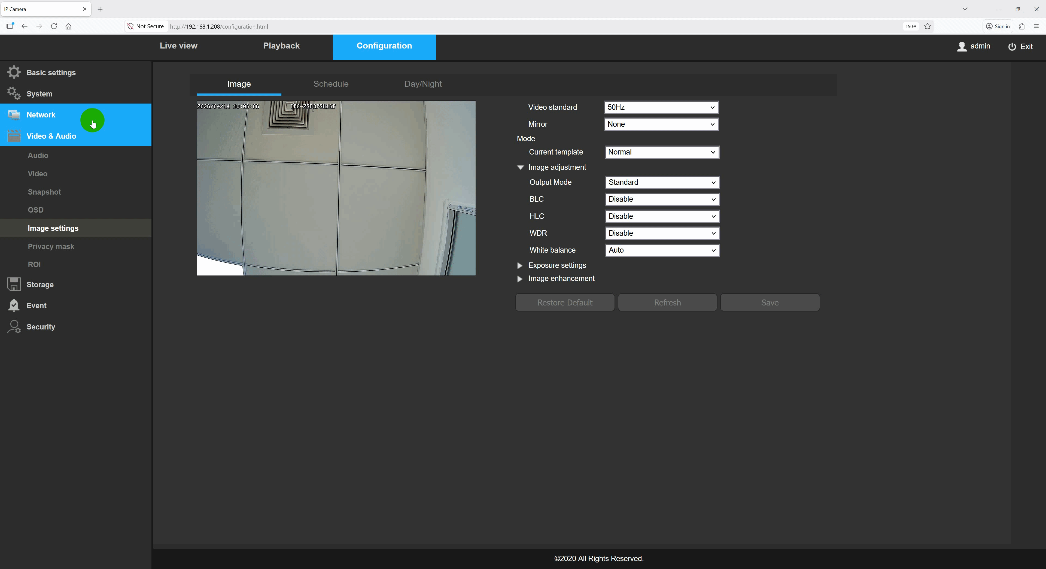The image size is (1046, 569).
Task: Click the Event bell icon
Action: pyautogui.click(x=14, y=305)
